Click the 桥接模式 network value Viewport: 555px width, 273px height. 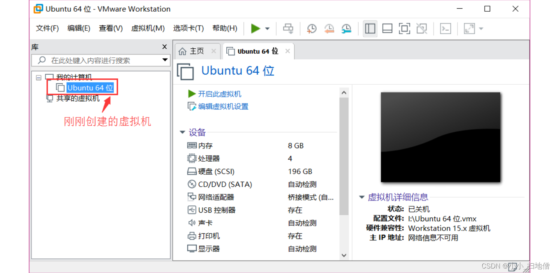(311, 197)
